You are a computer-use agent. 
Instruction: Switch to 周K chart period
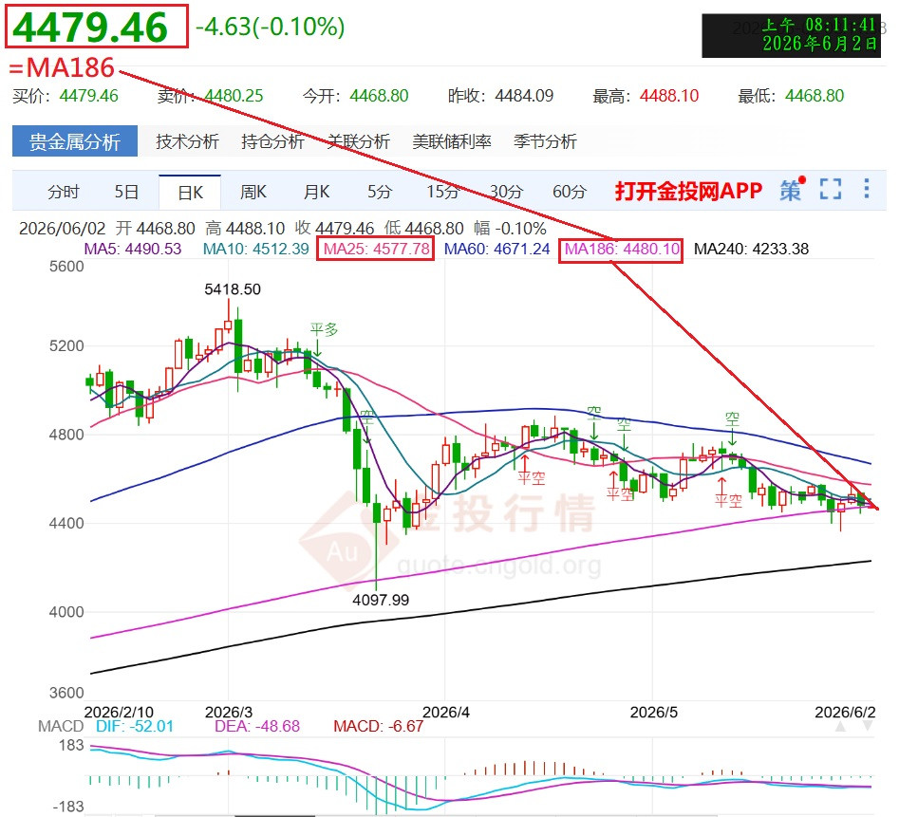253,192
